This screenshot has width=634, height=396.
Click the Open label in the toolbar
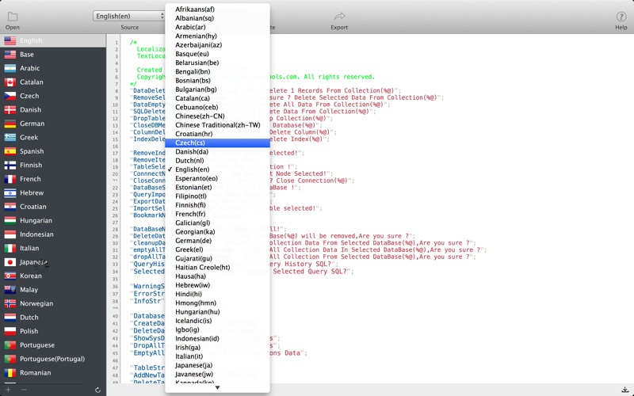(13, 28)
